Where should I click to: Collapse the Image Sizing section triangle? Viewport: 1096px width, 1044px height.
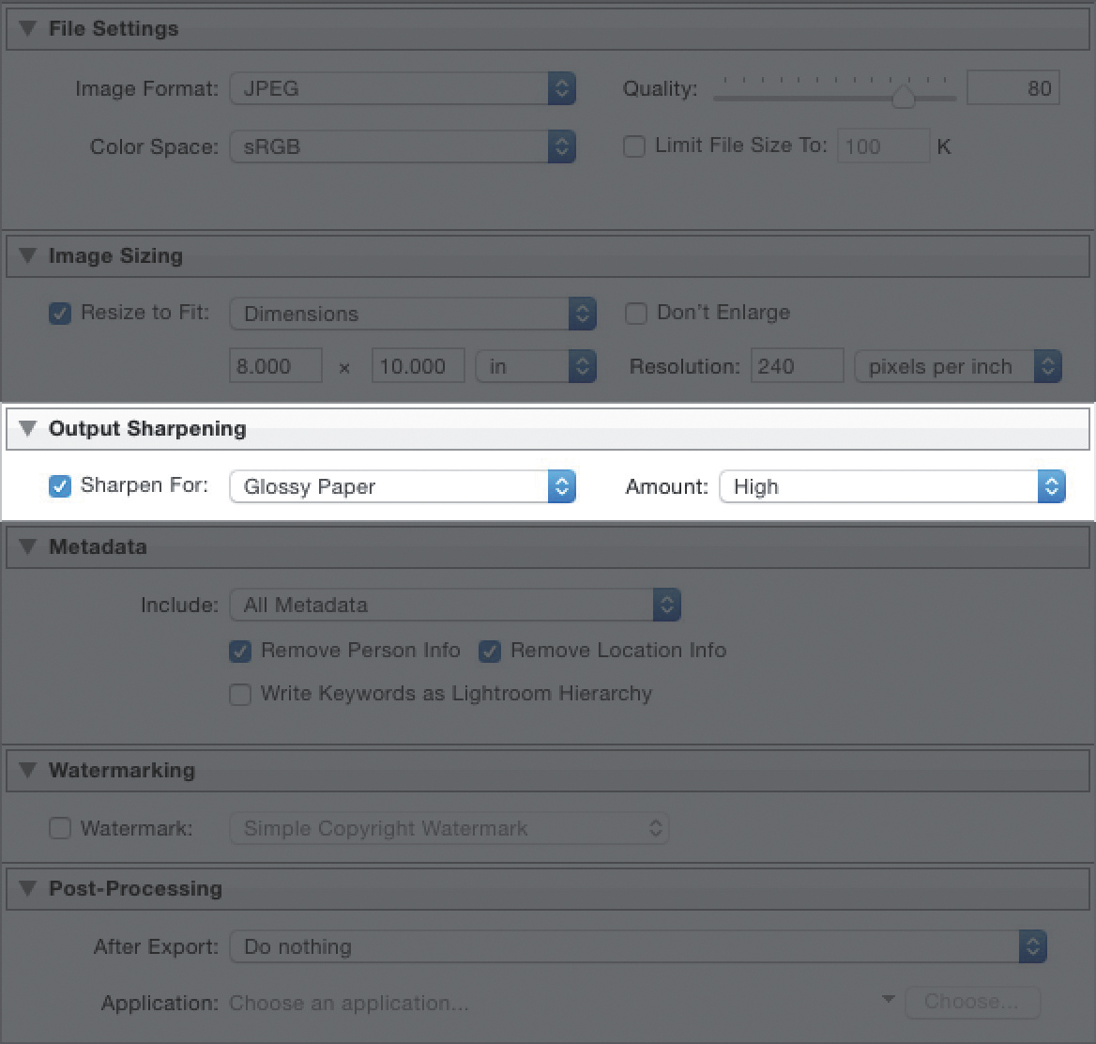(28, 256)
